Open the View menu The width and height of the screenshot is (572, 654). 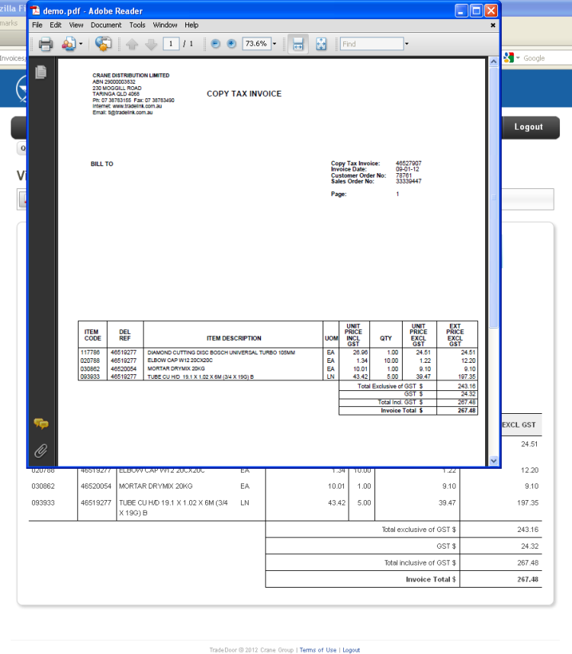[76, 25]
